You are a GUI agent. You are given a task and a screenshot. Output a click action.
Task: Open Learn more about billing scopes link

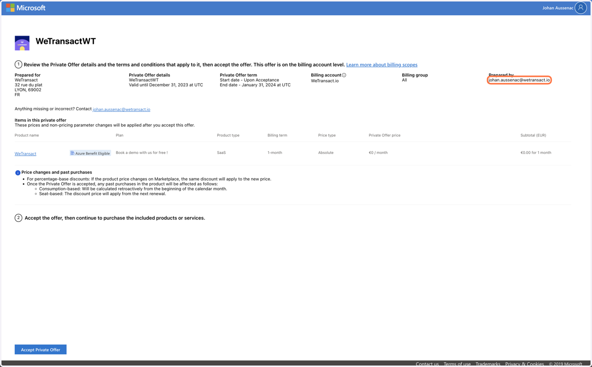(382, 65)
